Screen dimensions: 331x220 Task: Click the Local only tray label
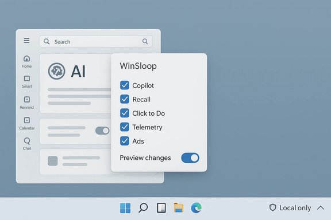click(x=295, y=208)
